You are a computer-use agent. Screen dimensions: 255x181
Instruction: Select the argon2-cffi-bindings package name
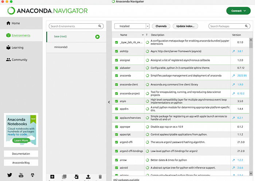click(x=132, y=151)
